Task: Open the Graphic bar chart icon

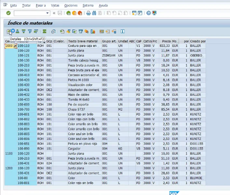Action: click(x=93, y=31)
